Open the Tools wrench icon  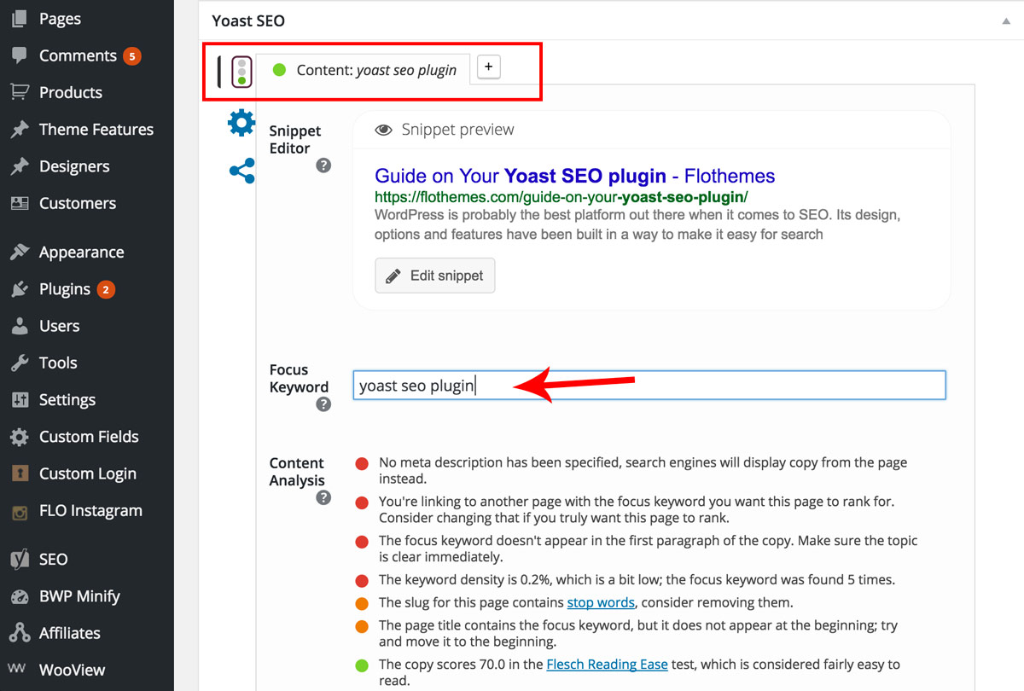coord(19,363)
